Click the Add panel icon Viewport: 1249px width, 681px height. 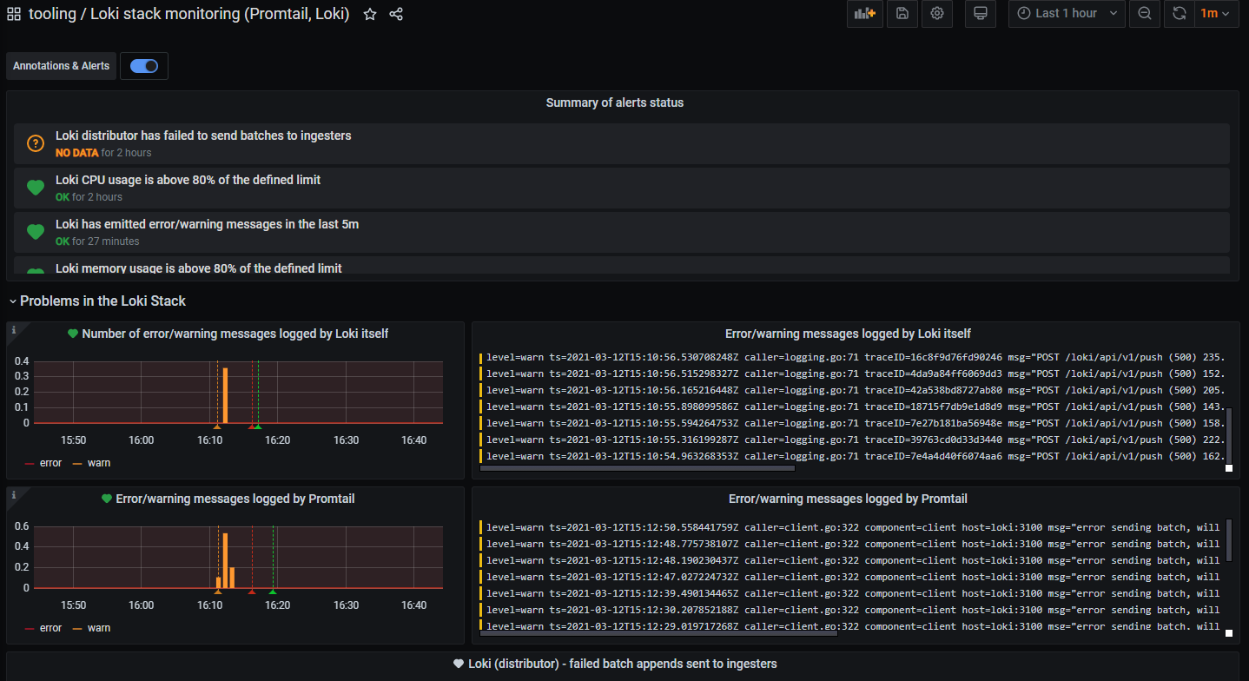coord(864,13)
